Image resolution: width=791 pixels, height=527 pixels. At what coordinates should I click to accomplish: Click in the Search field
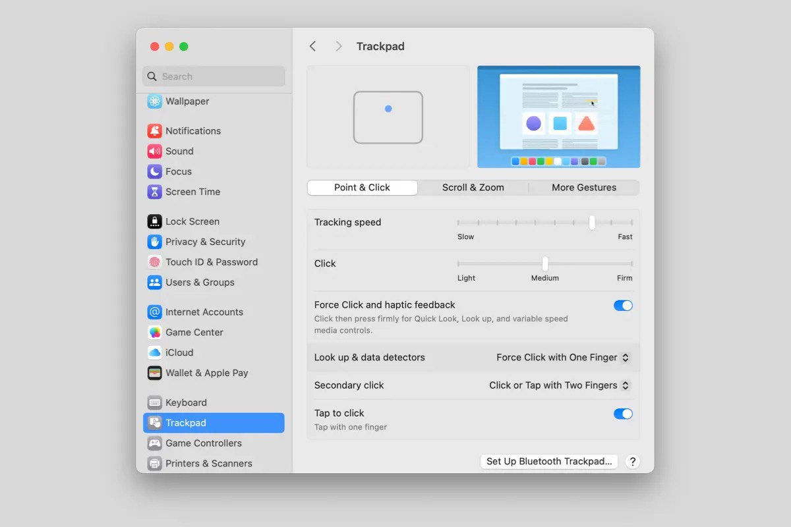[214, 76]
